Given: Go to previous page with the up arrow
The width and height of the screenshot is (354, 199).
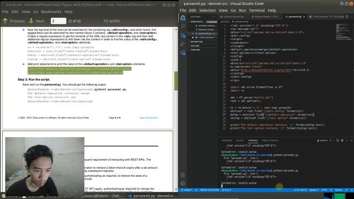Looking at the screenshot, I should coord(5,21).
